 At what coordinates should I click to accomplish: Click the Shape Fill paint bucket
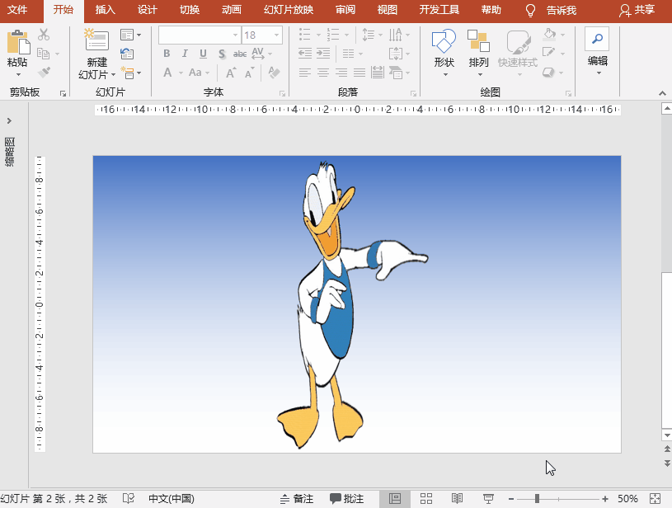coord(550,34)
